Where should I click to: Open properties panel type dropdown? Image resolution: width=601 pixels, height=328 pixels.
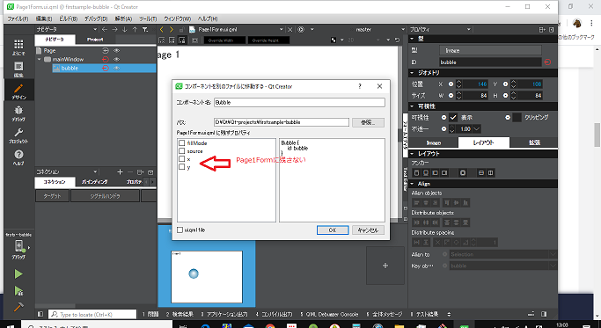[x=468, y=30]
